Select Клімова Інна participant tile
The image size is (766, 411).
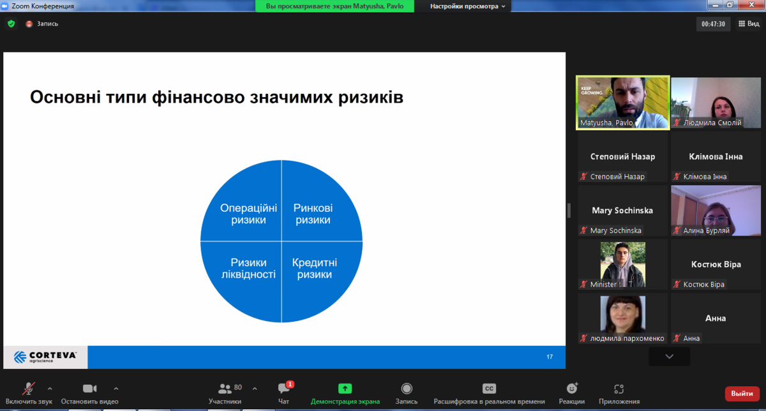pyautogui.click(x=717, y=157)
